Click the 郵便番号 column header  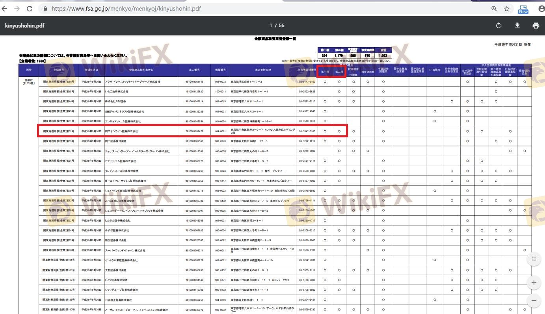[220, 70]
